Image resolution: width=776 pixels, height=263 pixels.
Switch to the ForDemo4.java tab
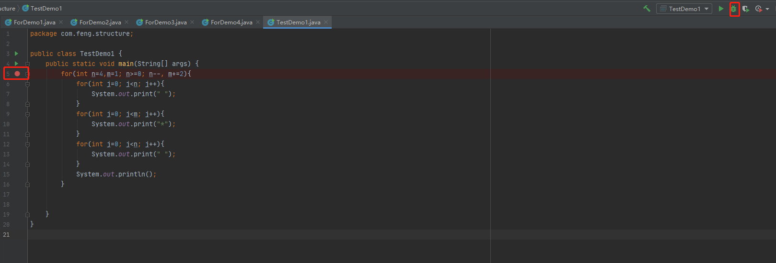(x=232, y=22)
